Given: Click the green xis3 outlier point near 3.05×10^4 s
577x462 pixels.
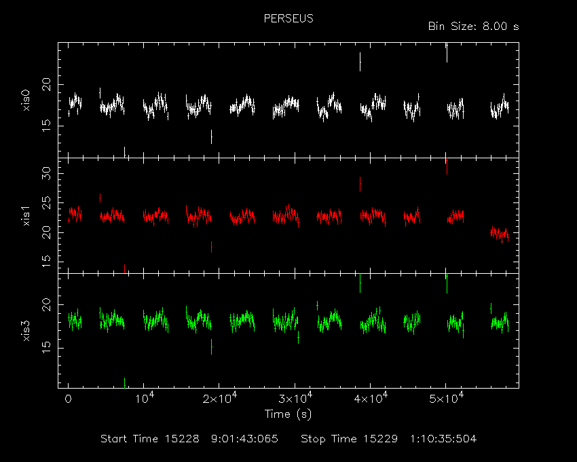Looking at the screenshot, I should (298, 337).
